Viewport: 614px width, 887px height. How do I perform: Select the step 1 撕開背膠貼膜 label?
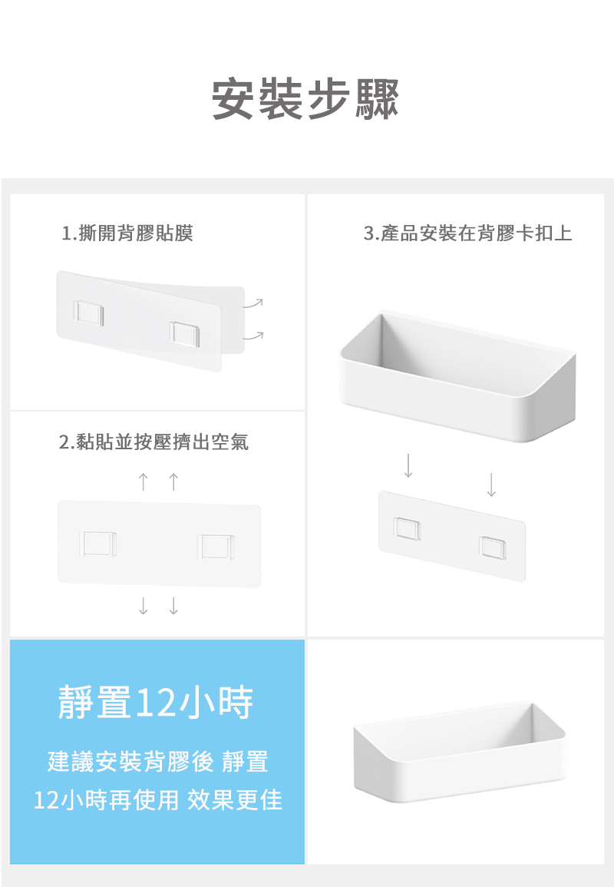click(x=127, y=233)
